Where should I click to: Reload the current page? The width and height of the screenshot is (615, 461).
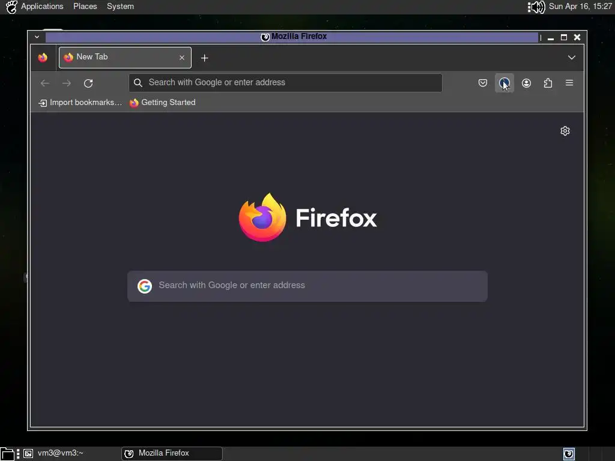88,83
